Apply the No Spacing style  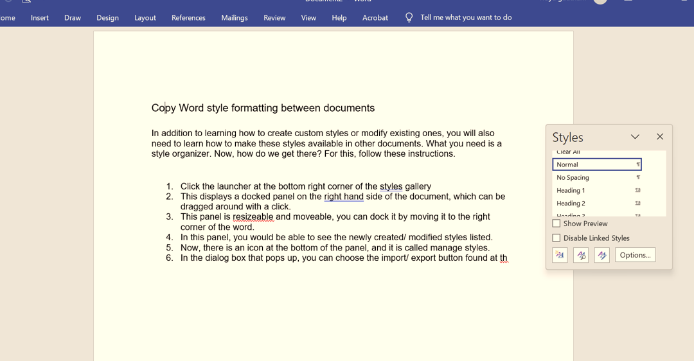coord(597,177)
